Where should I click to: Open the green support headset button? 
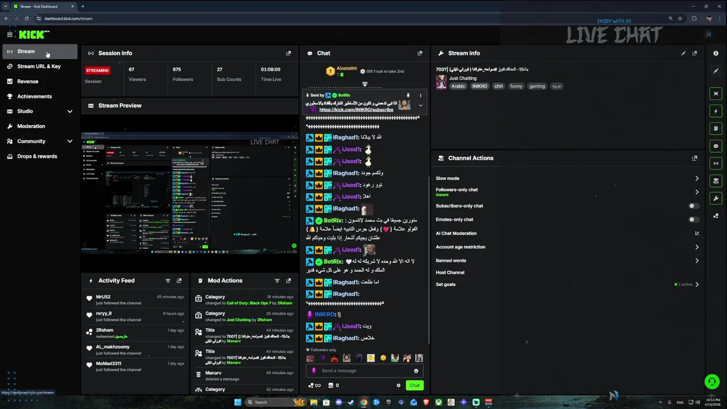(x=712, y=381)
